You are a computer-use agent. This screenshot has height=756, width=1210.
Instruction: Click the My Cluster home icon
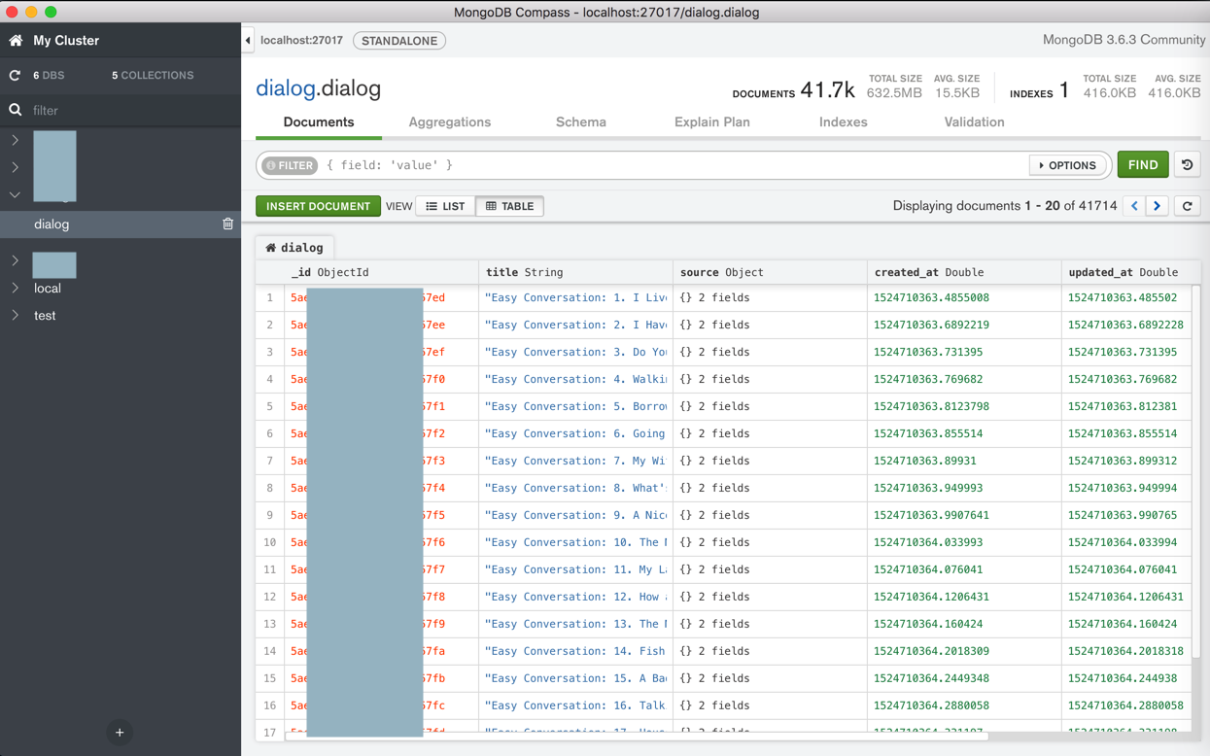click(16, 41)
